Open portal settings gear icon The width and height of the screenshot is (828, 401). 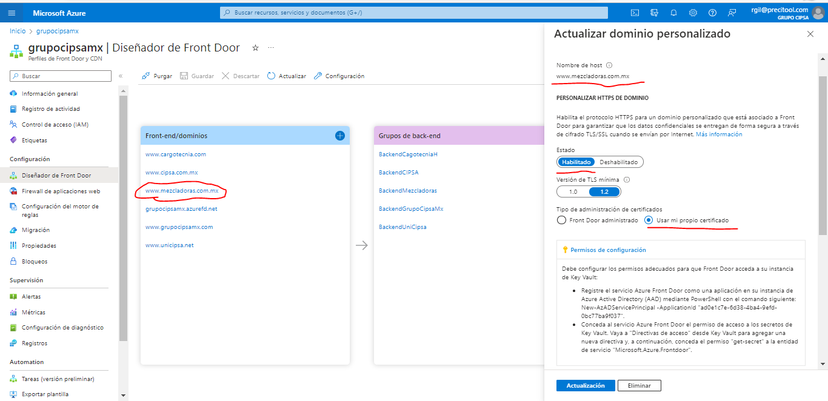[693, 13]
